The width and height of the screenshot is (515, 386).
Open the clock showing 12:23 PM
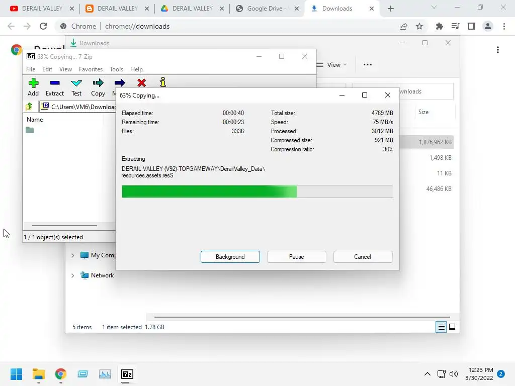click(x=479, y=374)
